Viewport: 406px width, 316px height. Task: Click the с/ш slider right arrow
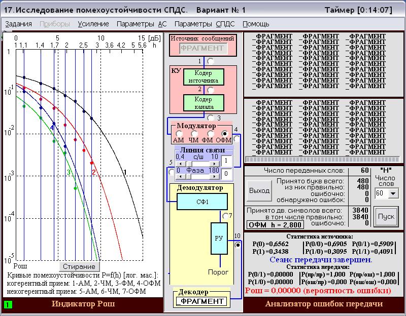click(x=214, y=164)
